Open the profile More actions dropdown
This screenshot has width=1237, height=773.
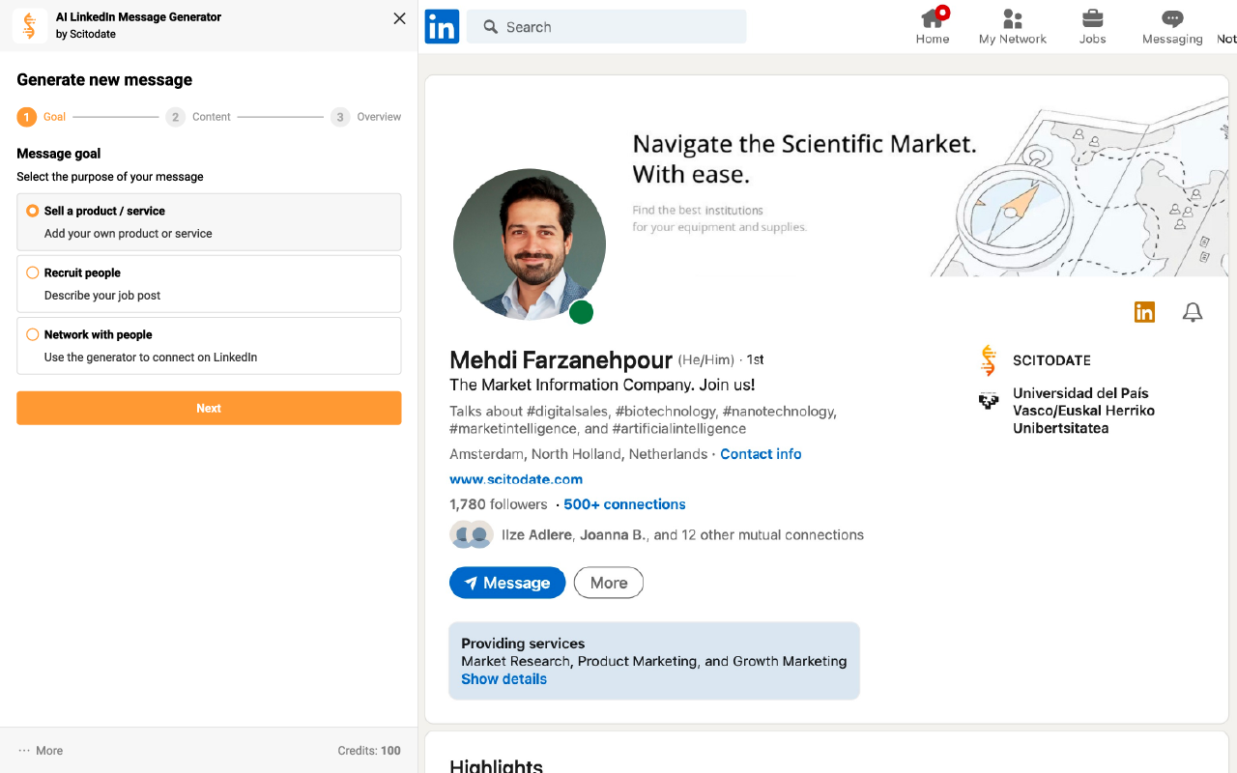pyautogui.click(x=608, y=583)
